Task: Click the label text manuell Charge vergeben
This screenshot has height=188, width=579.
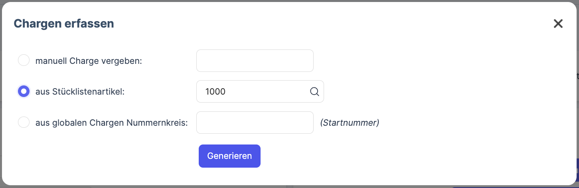Action: (x=89, y=61)
